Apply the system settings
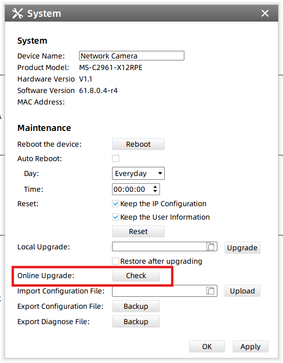The width and height of the screenshot is (283, 363). pyautogui.click(x=250, y=347)
